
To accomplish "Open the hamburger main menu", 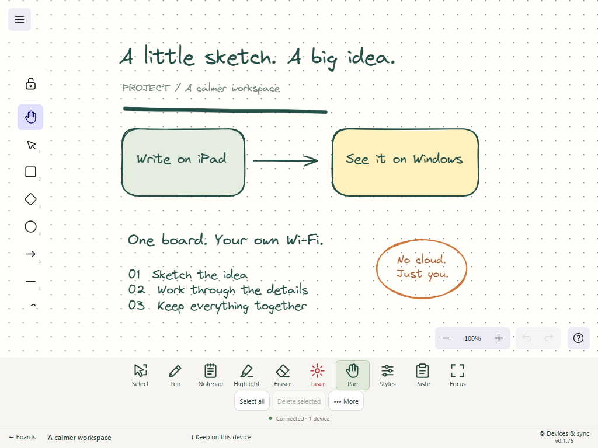I will [x=19, y=19].
